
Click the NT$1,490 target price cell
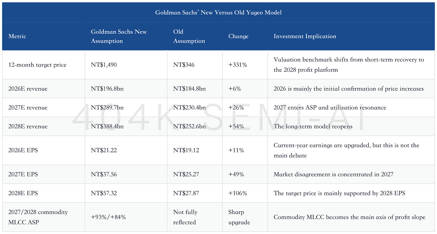(x=104, y=65)
